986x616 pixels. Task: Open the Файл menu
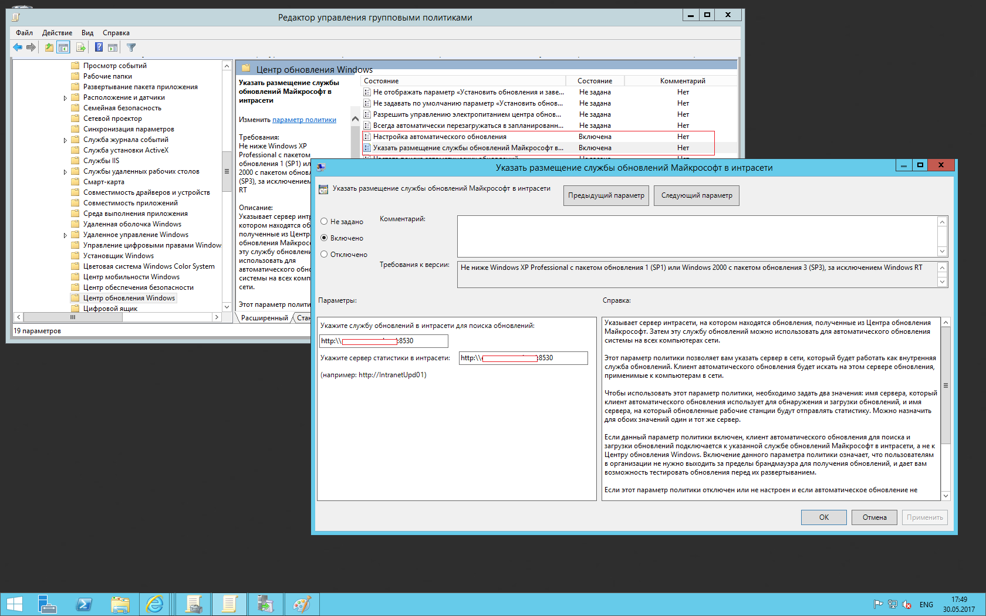(x=24, y=33)
